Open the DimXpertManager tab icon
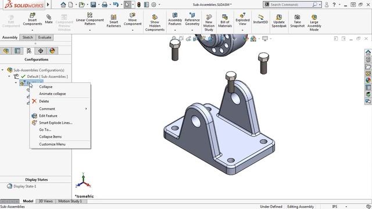The image size is (372, 209). pos(41,51)
